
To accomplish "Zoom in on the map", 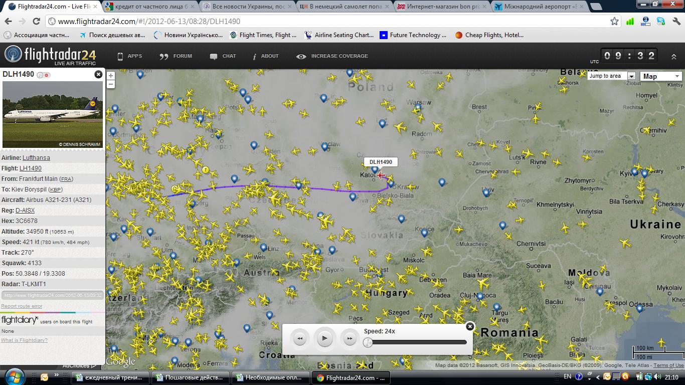I will 111,76.
